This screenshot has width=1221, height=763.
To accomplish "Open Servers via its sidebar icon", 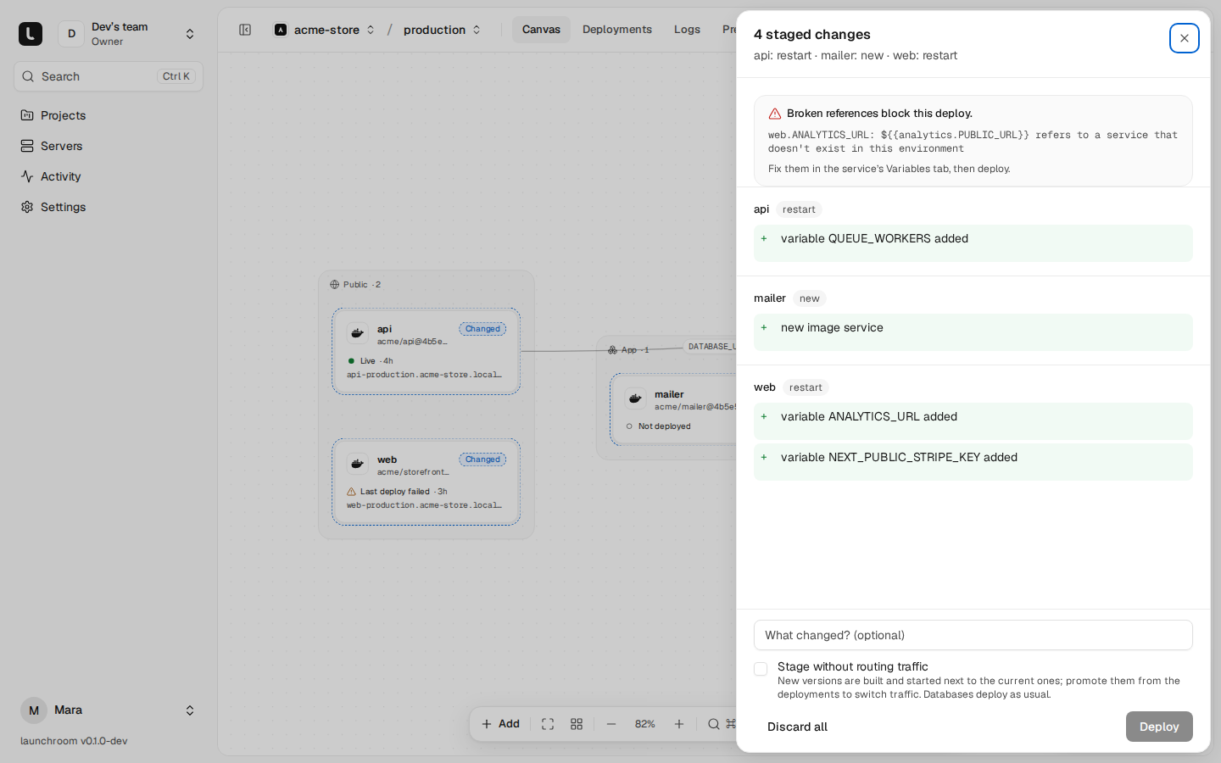I will (x=27, y=146).
